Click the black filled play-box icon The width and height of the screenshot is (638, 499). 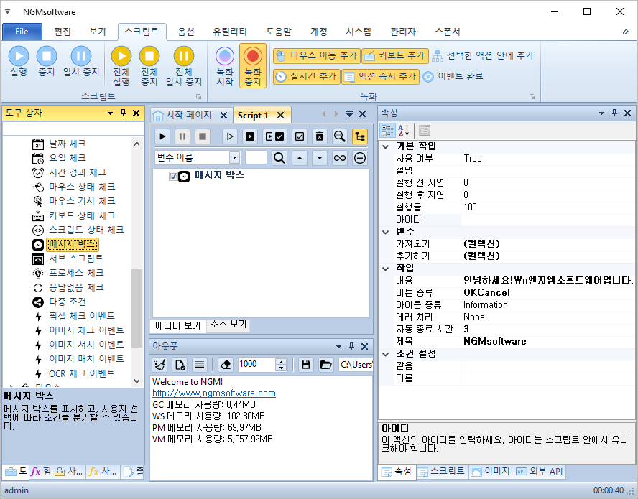point(250,136)
